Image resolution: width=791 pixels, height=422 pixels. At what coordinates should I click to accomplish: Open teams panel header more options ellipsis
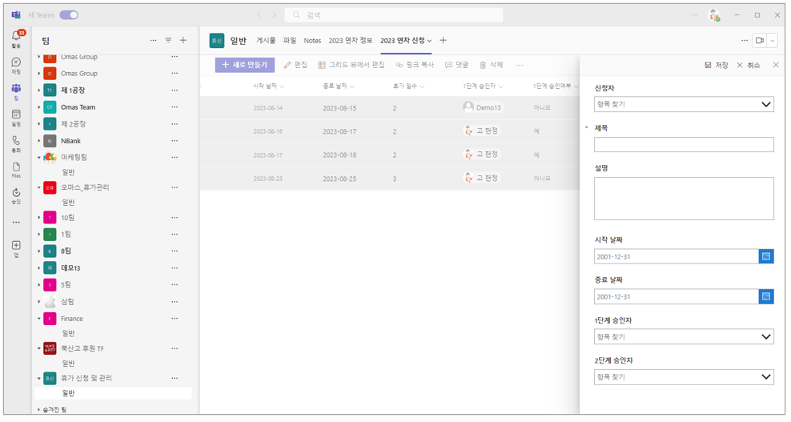pyautogui.click(x=154, y=40)
